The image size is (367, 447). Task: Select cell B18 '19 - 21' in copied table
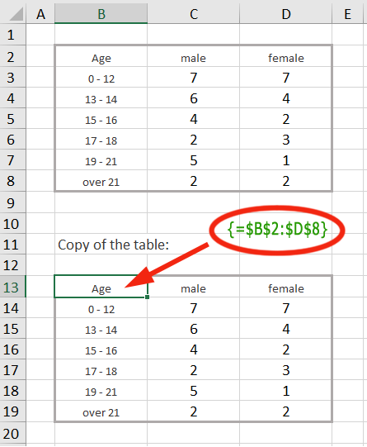[101, 390]
